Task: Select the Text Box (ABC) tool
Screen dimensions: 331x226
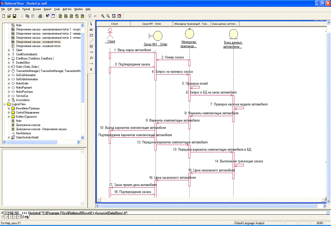Action: pyautogui.click(x=91, y=30)
